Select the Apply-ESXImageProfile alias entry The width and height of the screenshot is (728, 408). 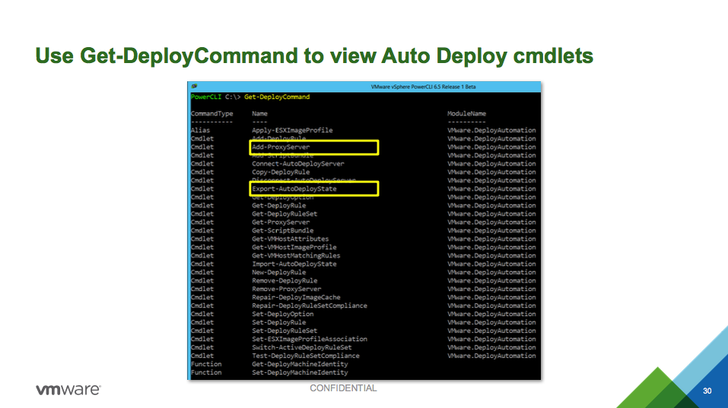coord(292,130)
